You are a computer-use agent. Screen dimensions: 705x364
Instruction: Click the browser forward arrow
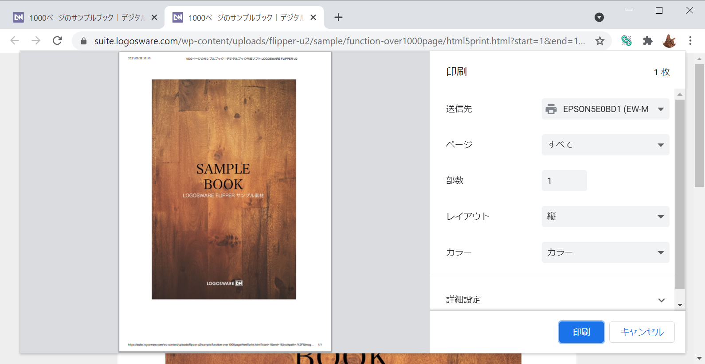pos(36,41)
